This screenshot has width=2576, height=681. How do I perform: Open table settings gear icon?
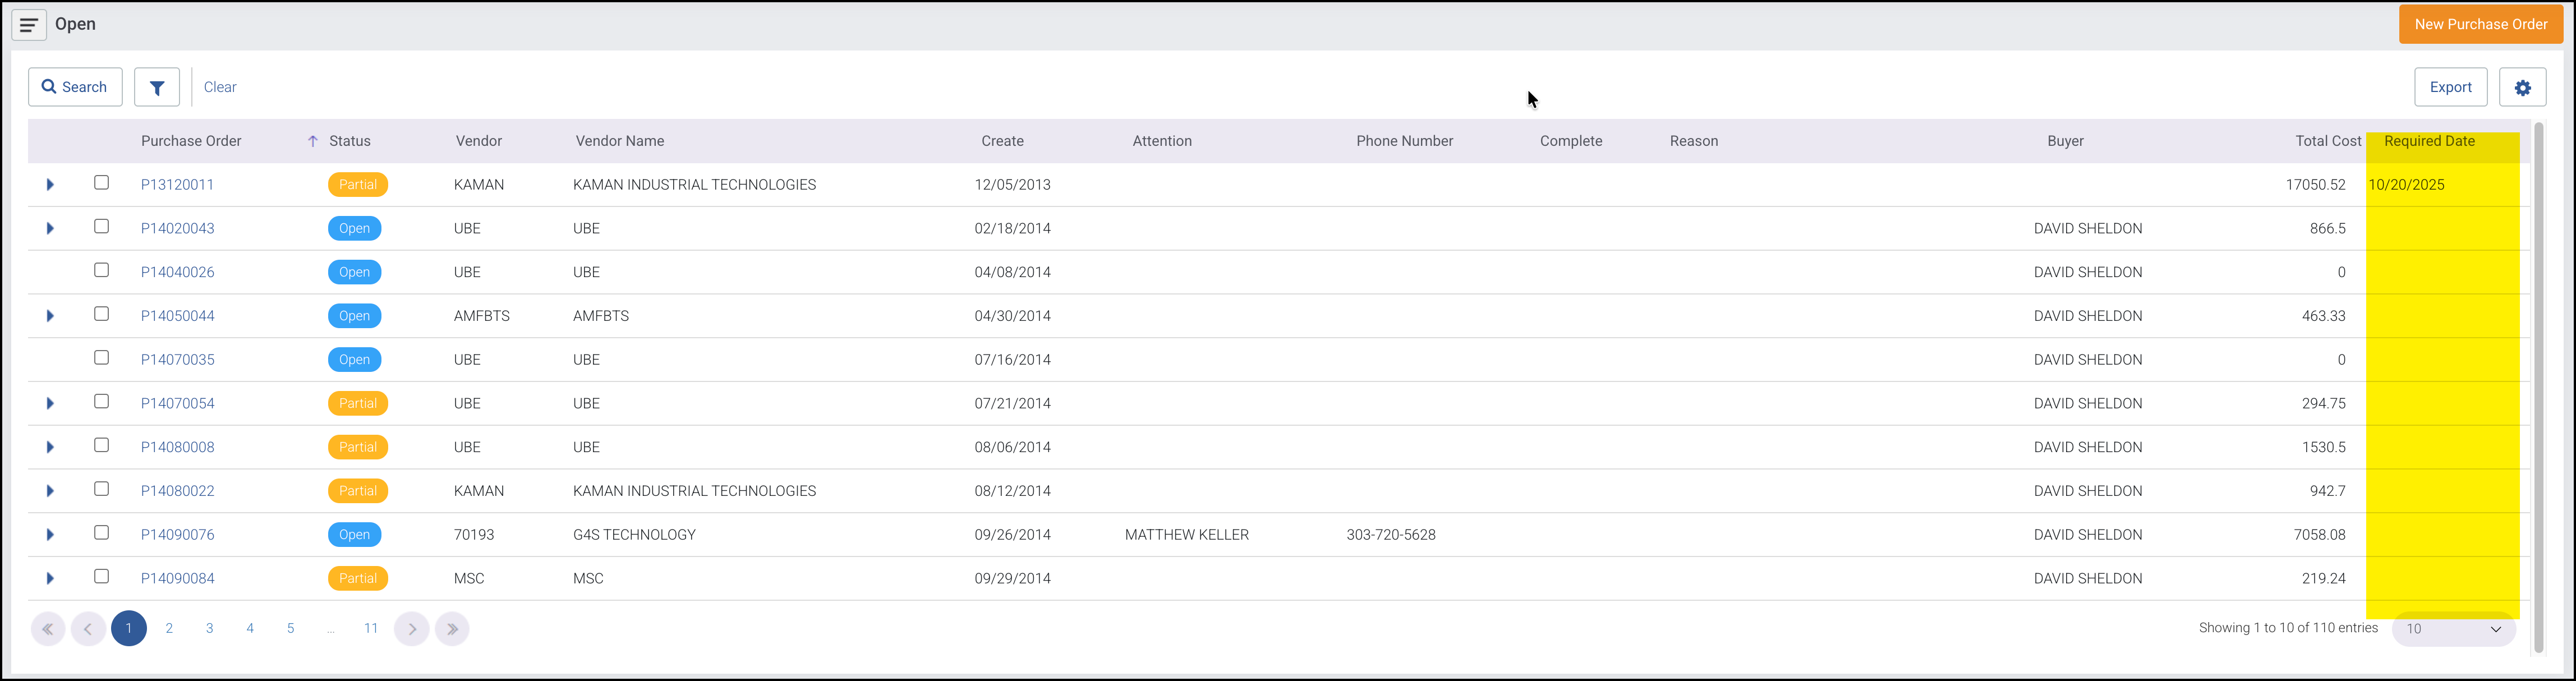click(x=2522, y=88)
